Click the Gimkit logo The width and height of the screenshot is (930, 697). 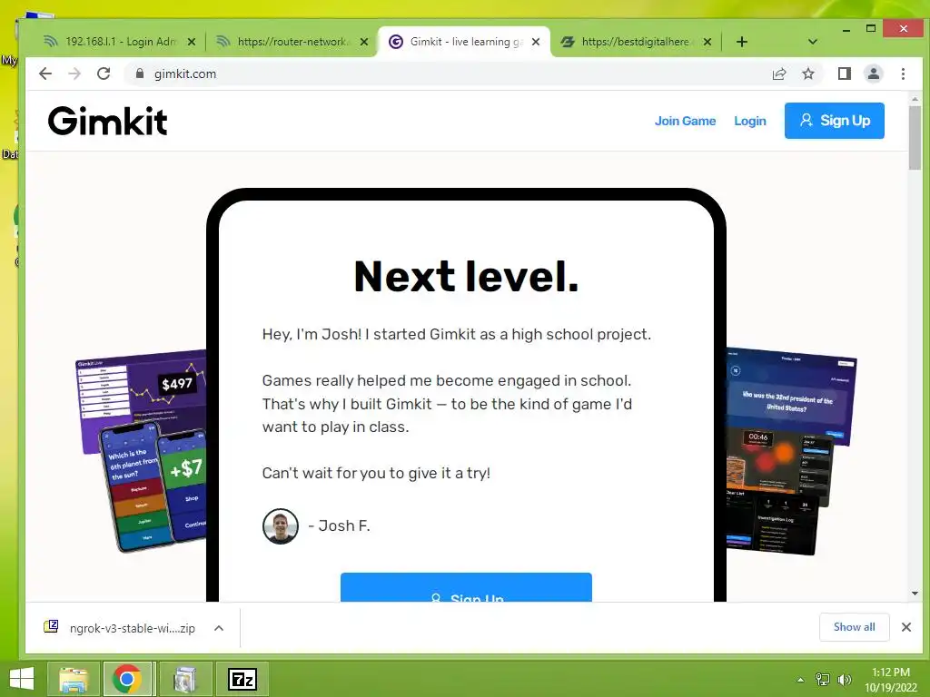click(x=107, y=121)
